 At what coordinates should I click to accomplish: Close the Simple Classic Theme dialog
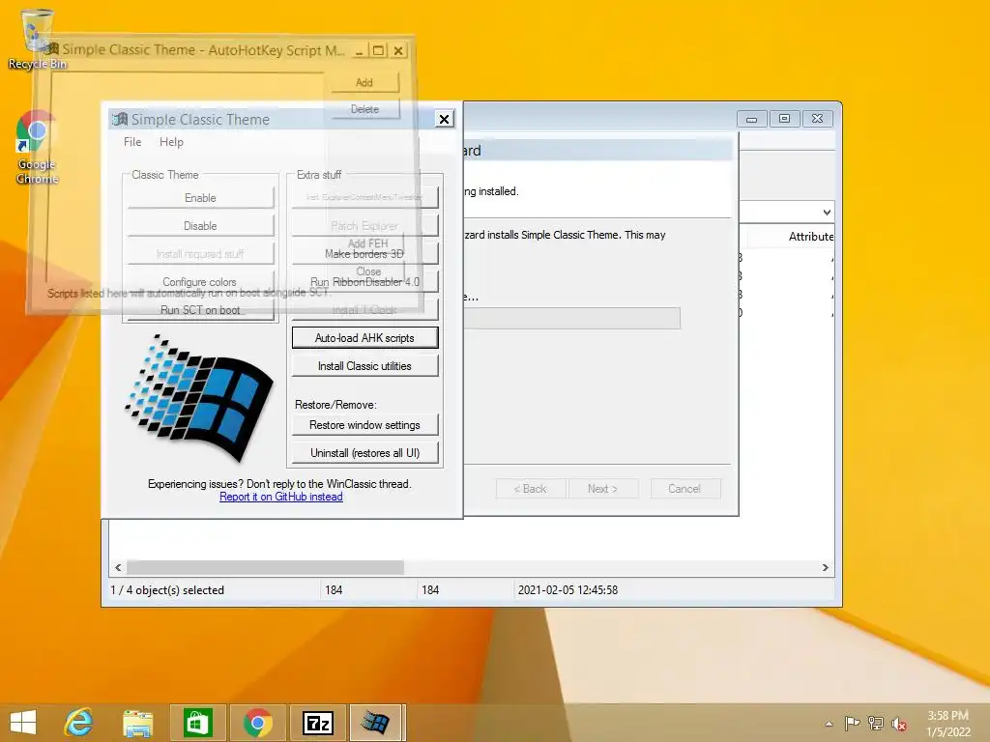pos(444,119)
